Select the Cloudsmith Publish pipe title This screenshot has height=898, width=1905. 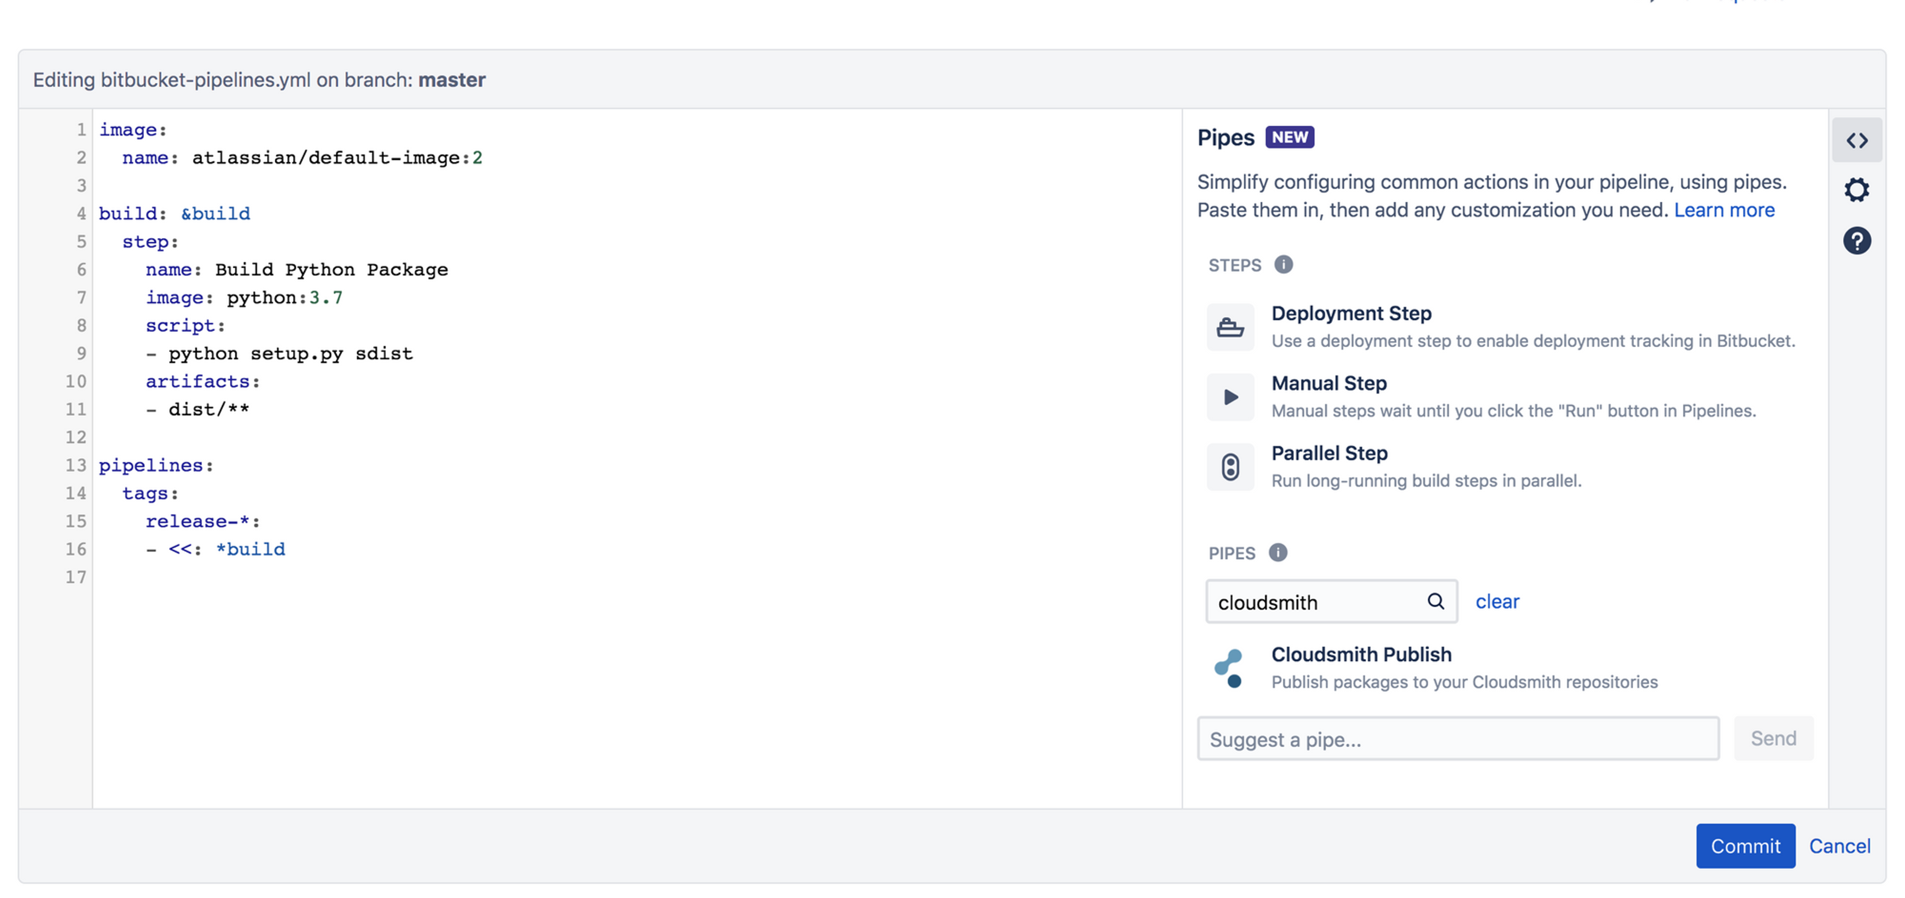1361,654
